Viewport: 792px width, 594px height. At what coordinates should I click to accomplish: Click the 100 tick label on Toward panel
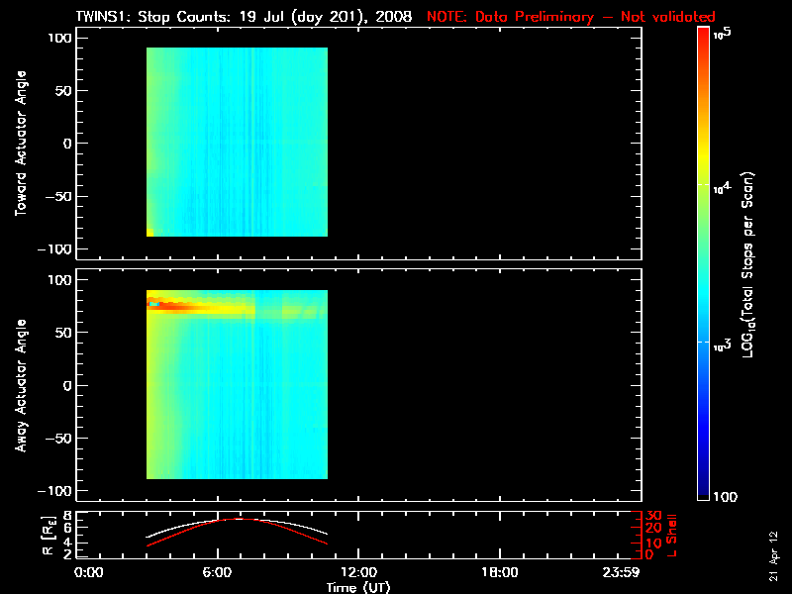tap(60, 38)
